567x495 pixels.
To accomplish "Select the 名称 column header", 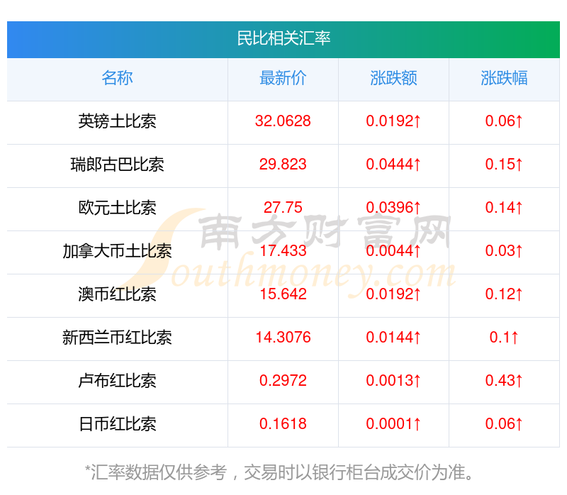I will pos(117,78).
